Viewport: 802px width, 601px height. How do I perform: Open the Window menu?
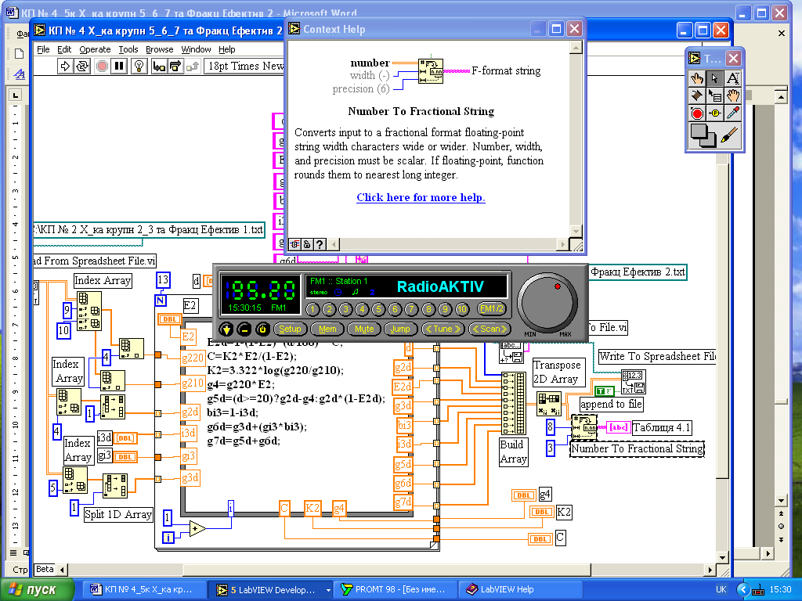[x=196, y=49]
